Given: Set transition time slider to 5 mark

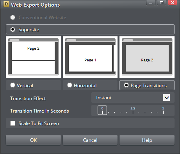Looking at the screenshot, I should (x=163, y=112).
